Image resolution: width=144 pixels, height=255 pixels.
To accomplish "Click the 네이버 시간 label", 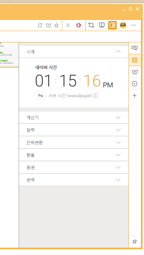I will pyautogui.click(x=46, y=67).
